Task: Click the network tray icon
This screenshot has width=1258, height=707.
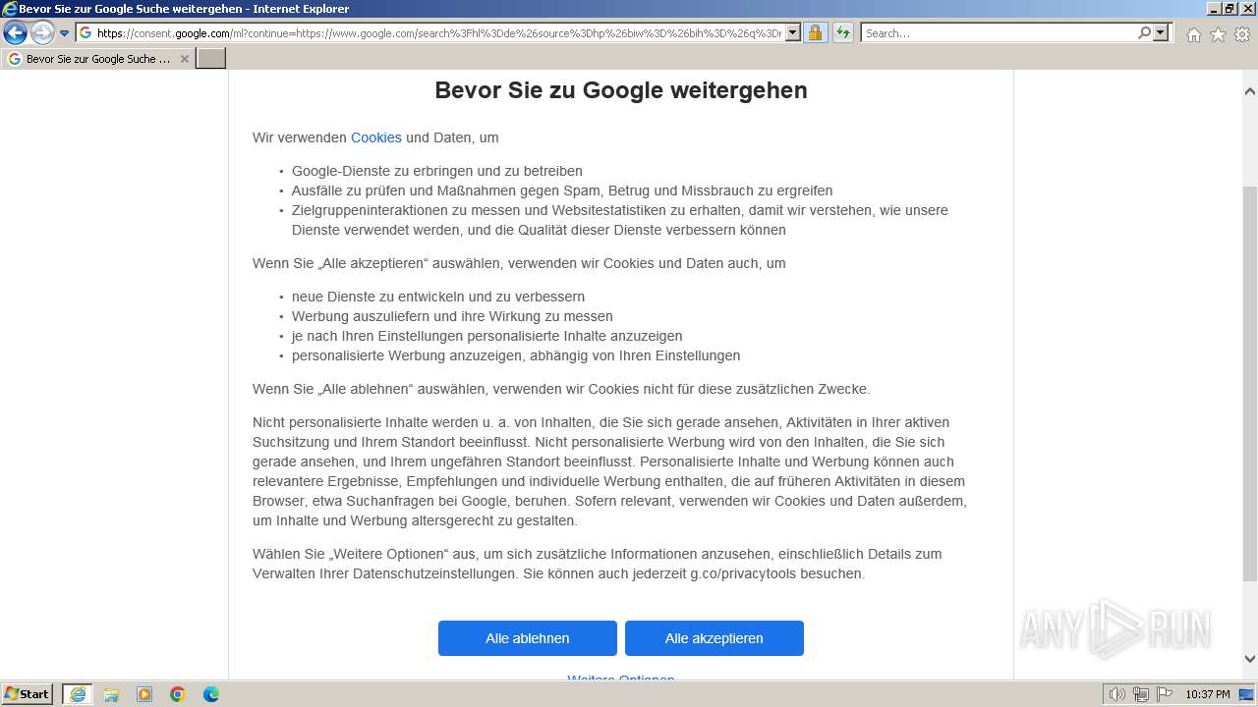Action: coord(1141,694)
